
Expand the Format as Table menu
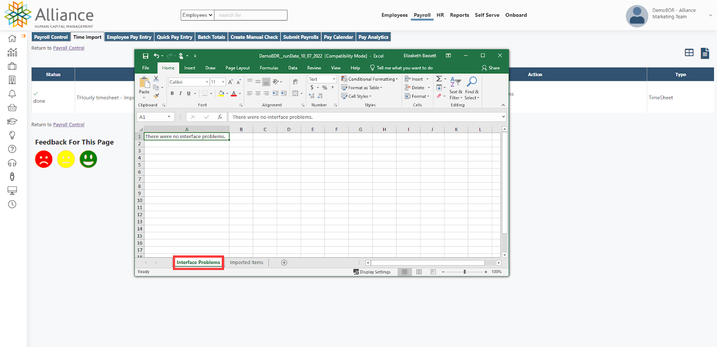pyautogui.click(x=362, y=88)
